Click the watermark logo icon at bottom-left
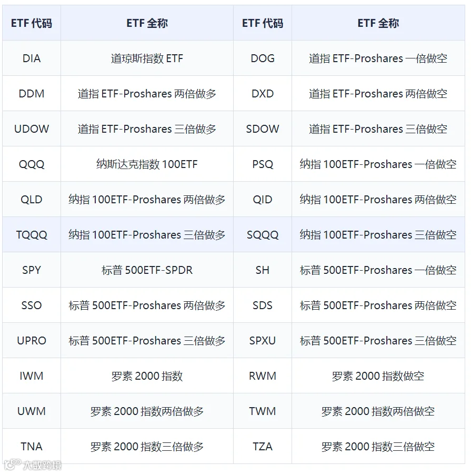 tap(13, 465)
